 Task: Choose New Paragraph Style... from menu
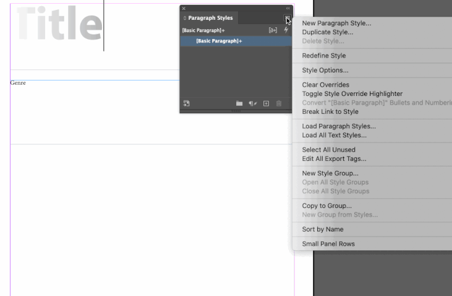point(336,23)
